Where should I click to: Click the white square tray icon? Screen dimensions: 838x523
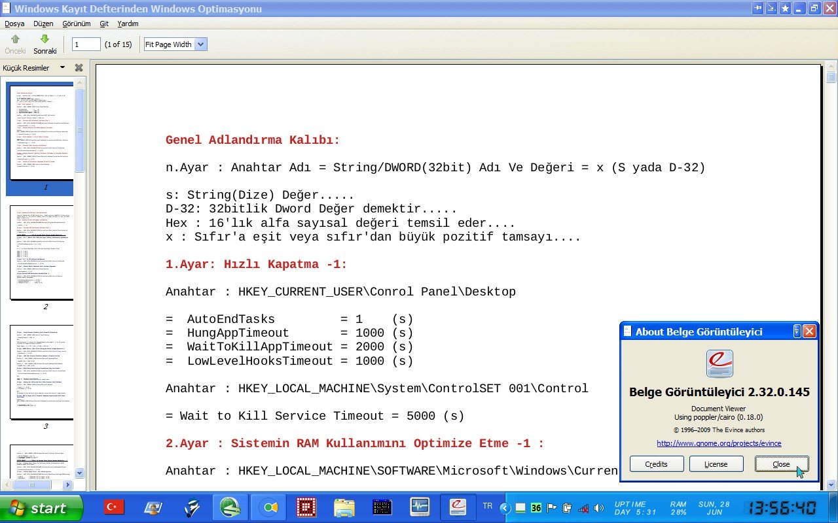coord(520,508)
